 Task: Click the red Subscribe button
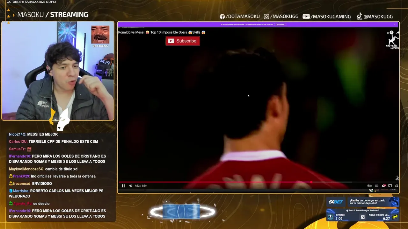[183, 41]
